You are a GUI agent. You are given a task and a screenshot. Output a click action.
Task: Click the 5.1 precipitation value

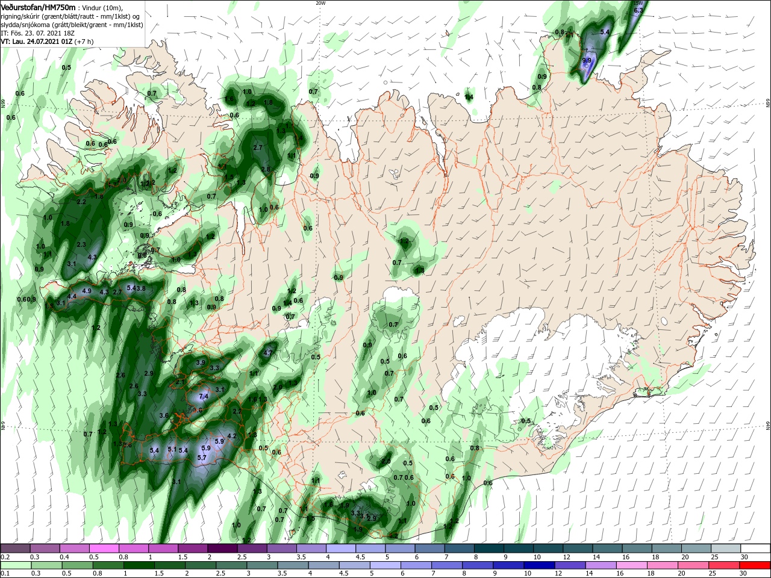tap(172, 449)
